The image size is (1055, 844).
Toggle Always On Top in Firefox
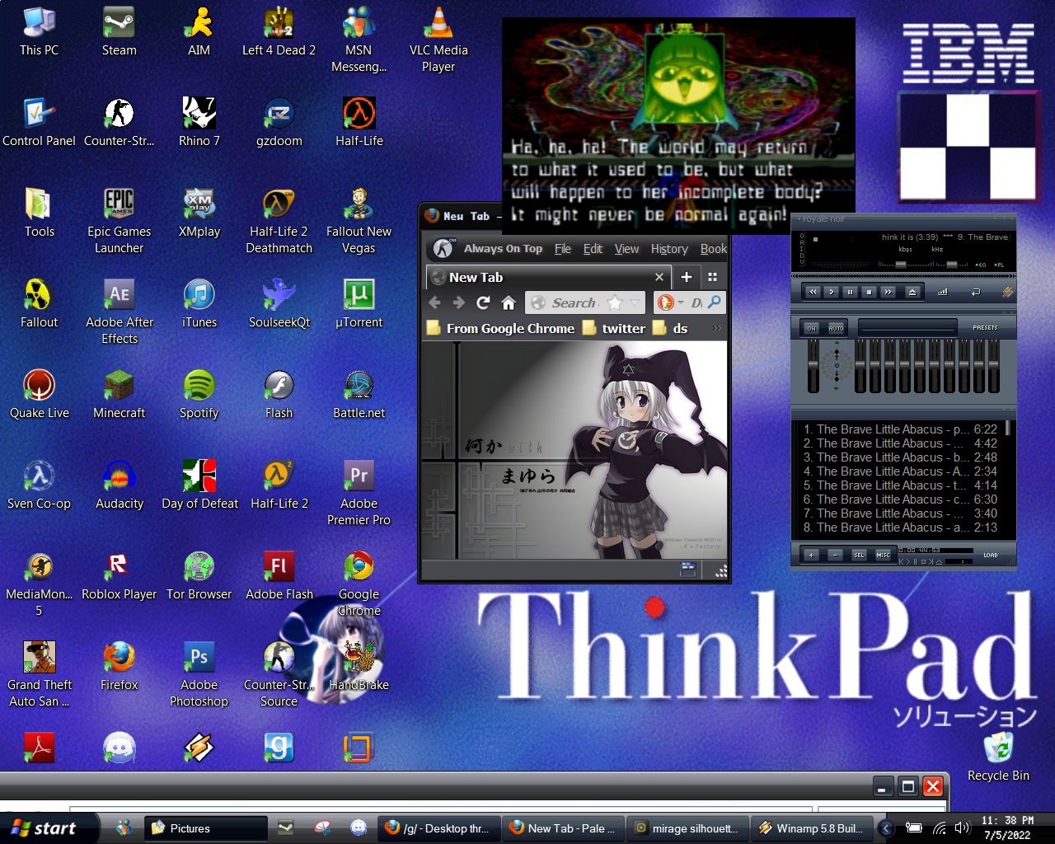(503, 248)
